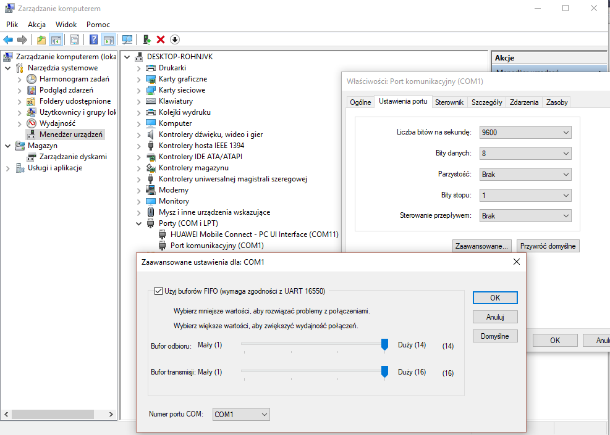The height and width of the screenshot is (435, 610).
Task: Click the update driver toolbar icon
Action: click(147, 39)
